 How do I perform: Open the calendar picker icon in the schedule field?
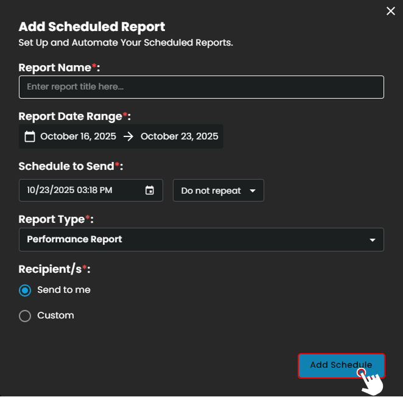[150, 190]
